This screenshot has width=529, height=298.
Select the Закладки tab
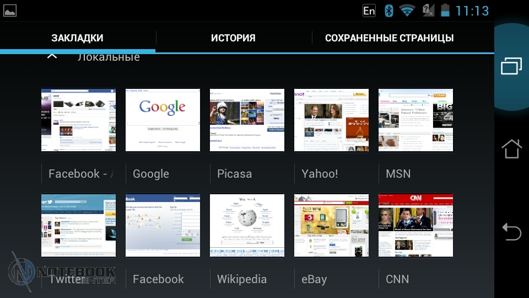click(77, 38)
